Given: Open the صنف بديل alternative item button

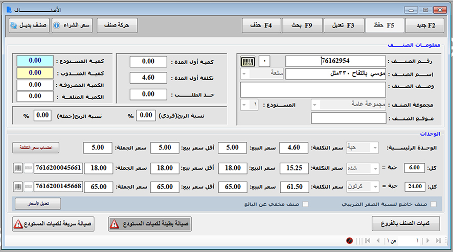Looking at the screenshot, I should 29,25.
